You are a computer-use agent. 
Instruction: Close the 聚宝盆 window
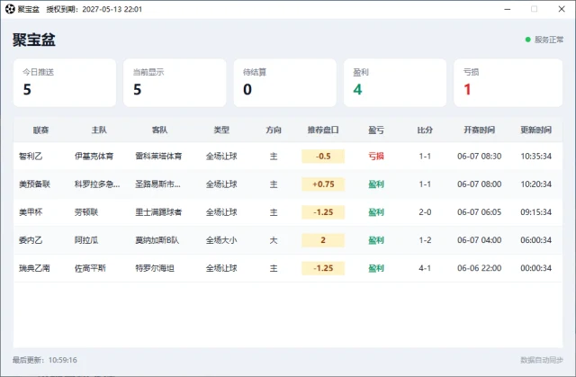click(x=562, y=9)
